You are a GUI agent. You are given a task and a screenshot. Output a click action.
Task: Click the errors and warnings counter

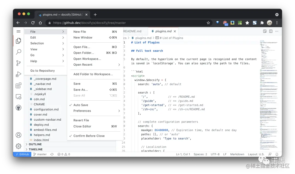click(64, 154)
